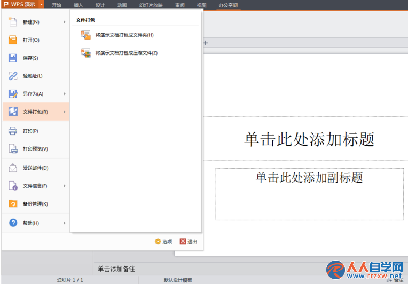
Task: Open the 开始 ribbon tab
Action: click(56, 5)
